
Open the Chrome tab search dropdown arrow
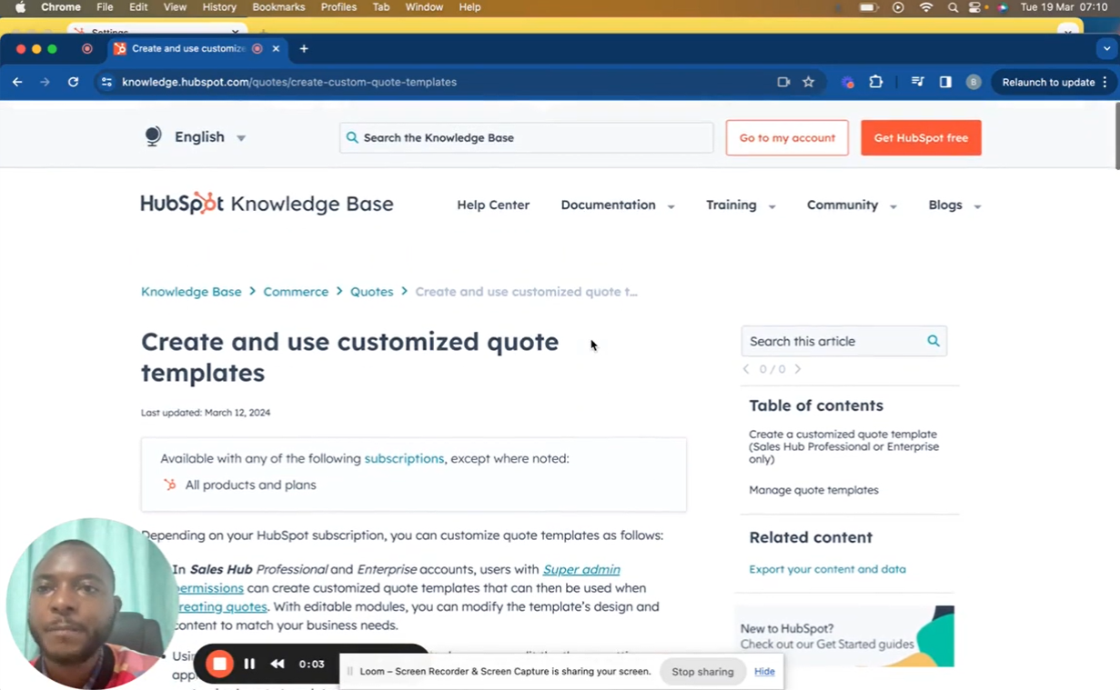tap(1106, 48)
